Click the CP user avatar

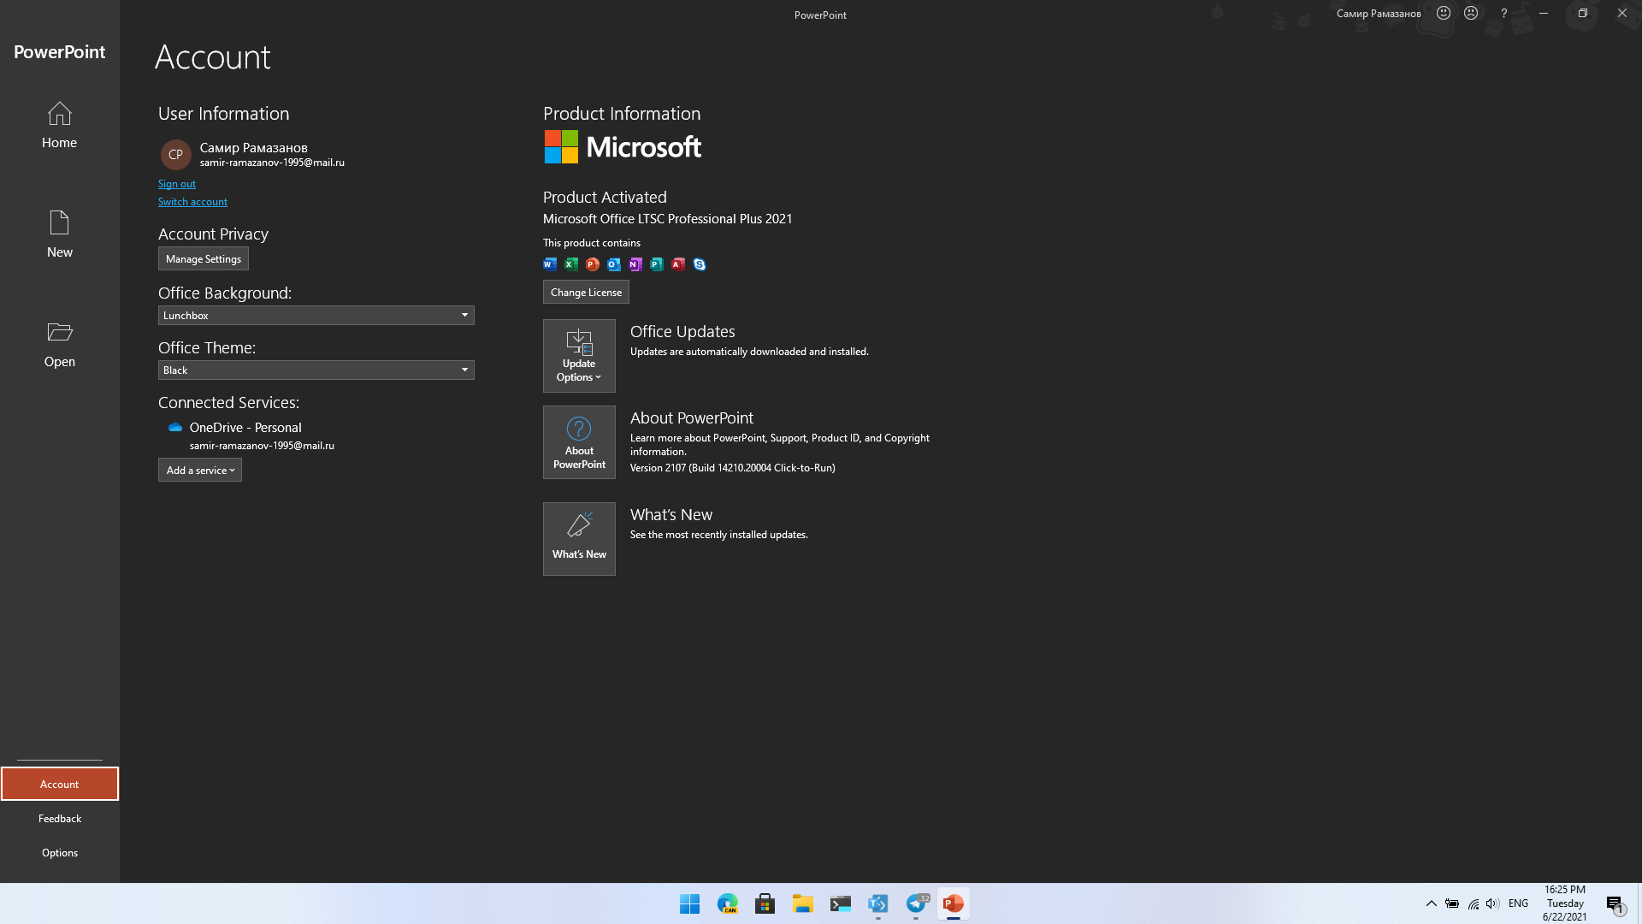(175, 155)
